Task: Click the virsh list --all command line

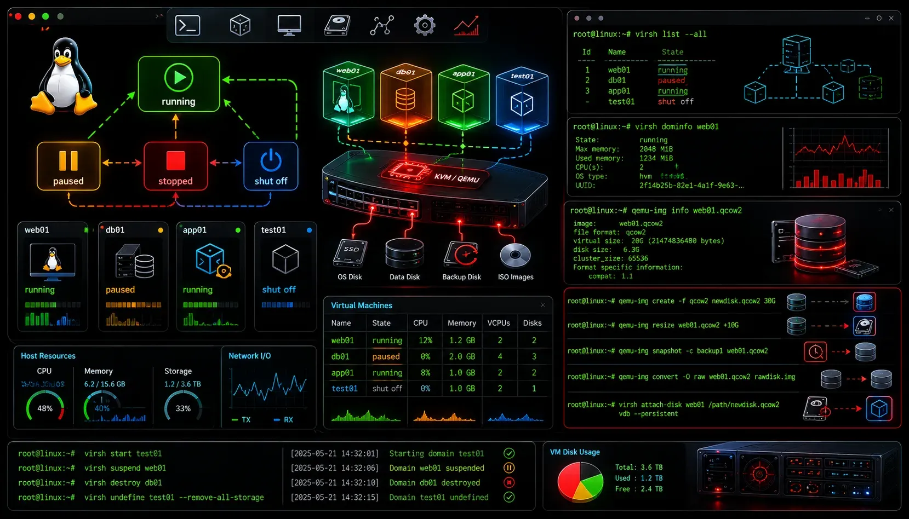Action: (x=639, y=34)
